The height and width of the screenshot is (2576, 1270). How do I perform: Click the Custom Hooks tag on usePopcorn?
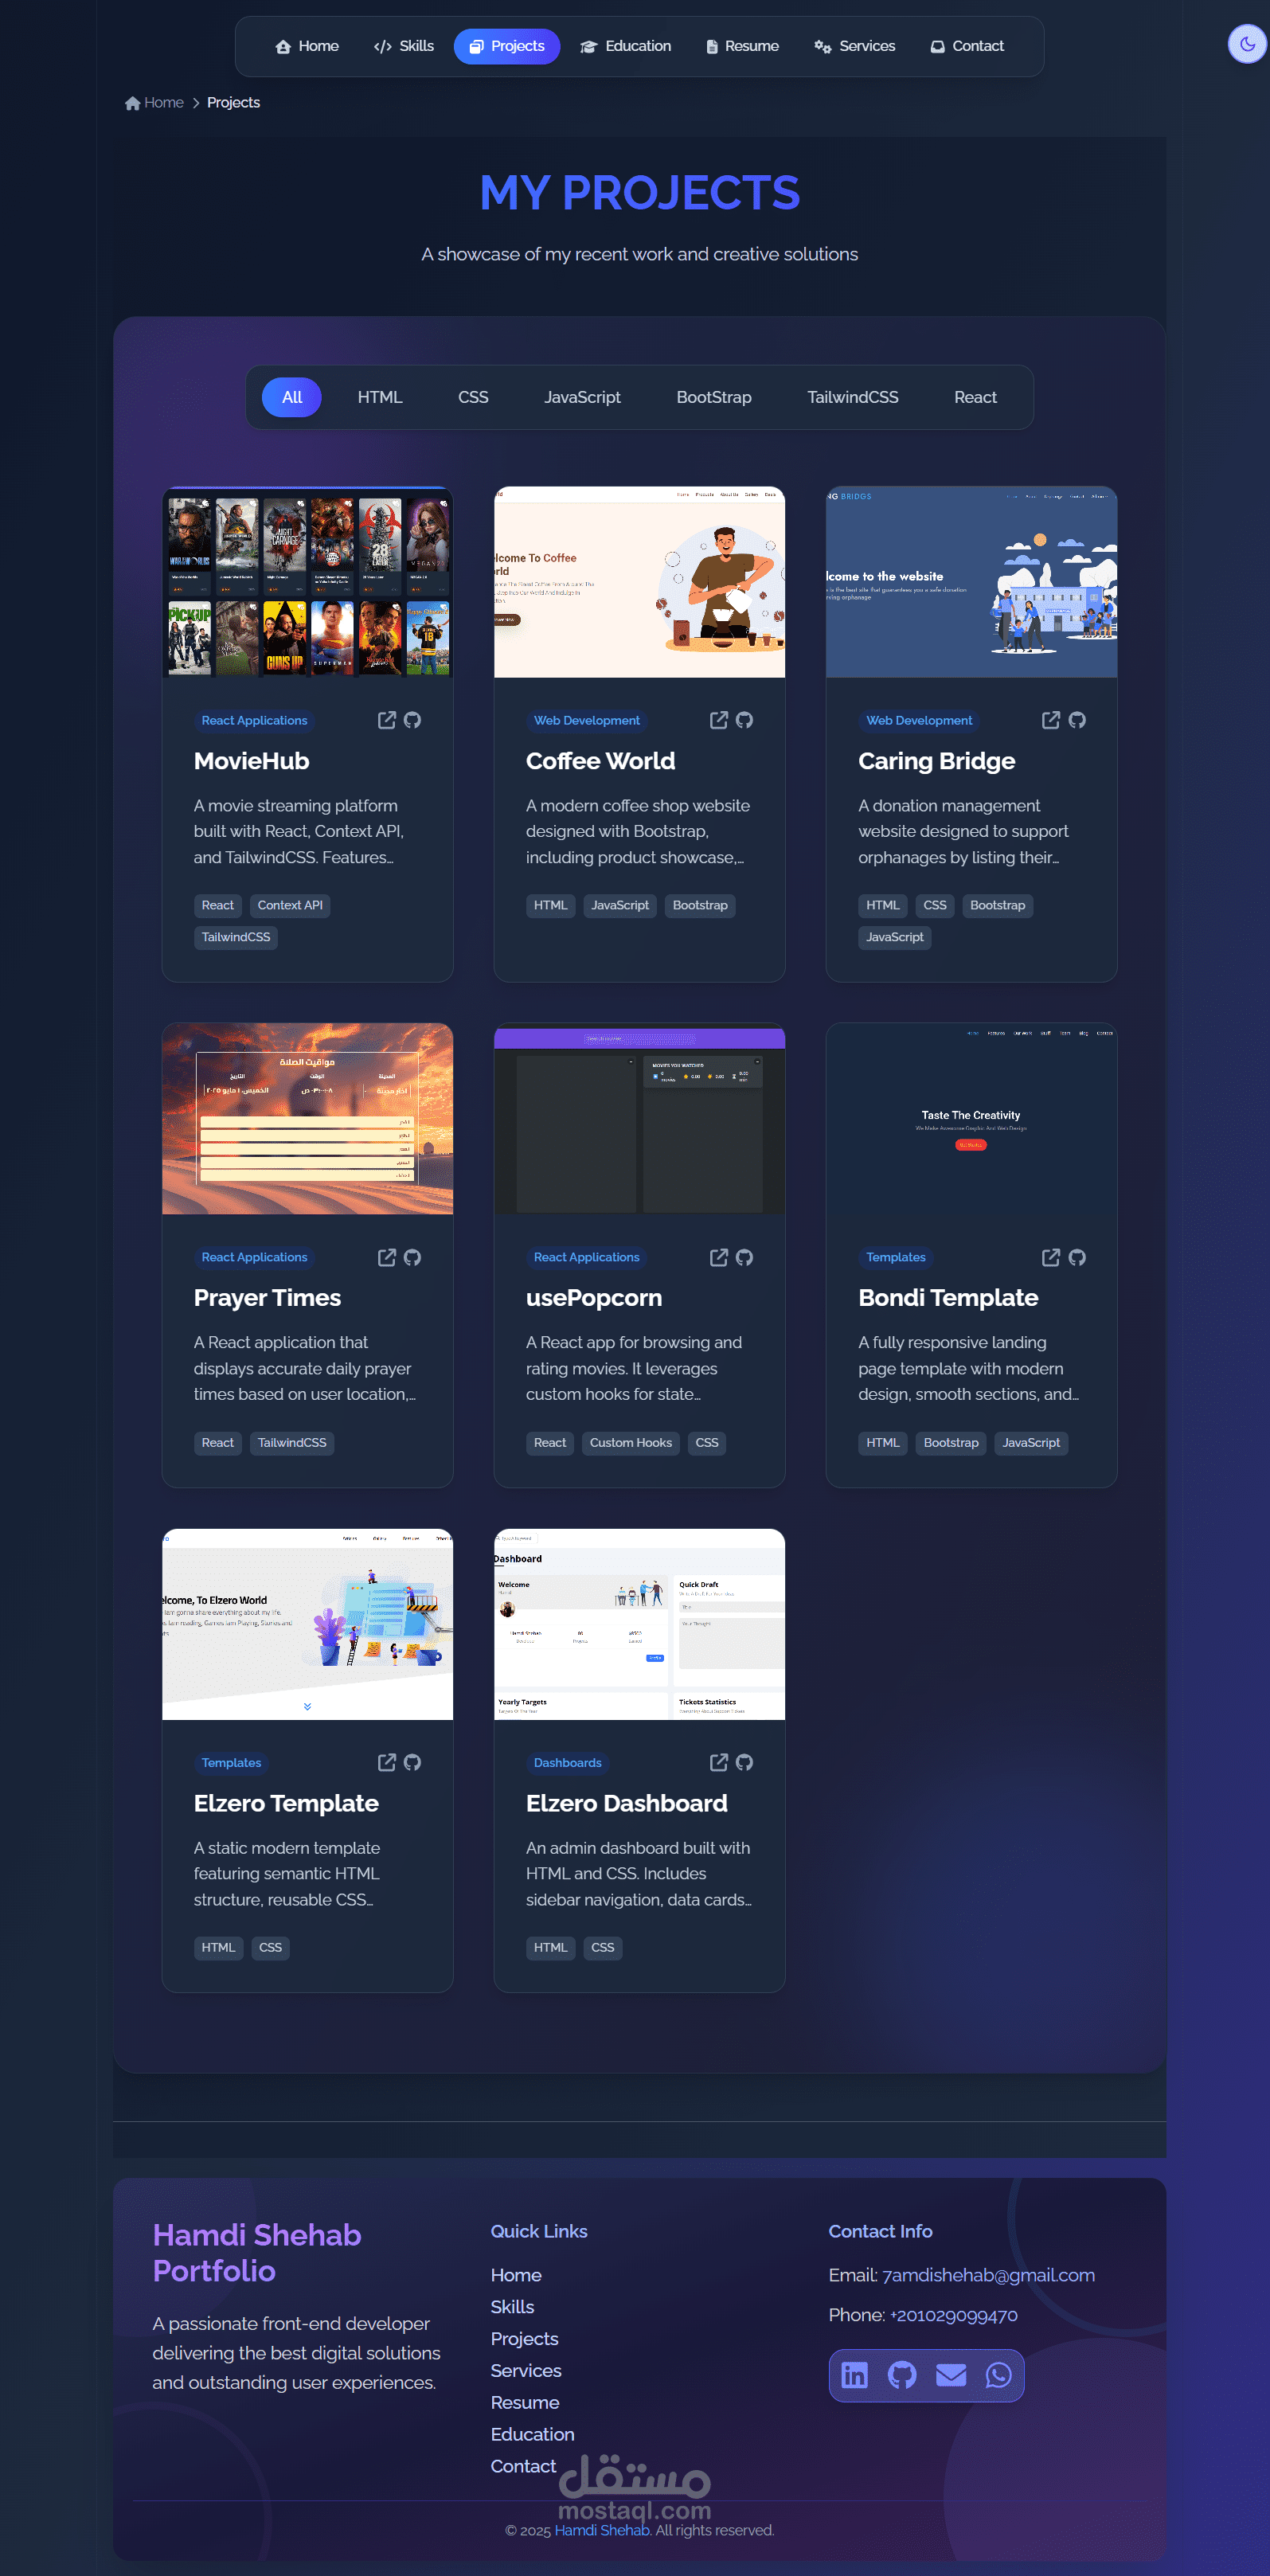[631, 1443]
